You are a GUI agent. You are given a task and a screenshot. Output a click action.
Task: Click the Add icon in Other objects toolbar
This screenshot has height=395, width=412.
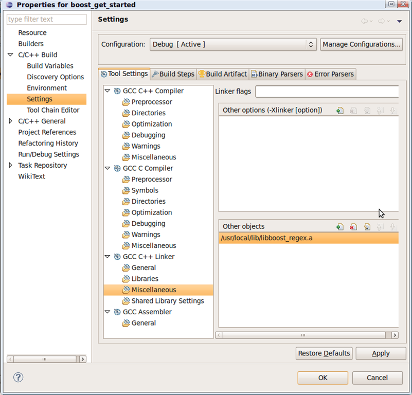click(x=340, y=227)
